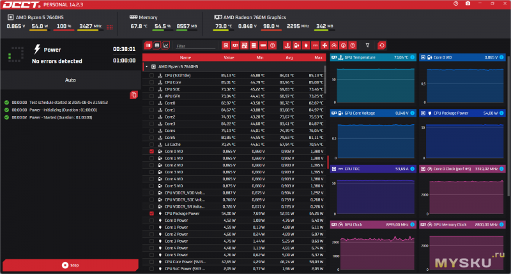Screen dimensions: 511x274
Task: Toggle motherboard sensor filter icon
Action: [x=245, y=45]
